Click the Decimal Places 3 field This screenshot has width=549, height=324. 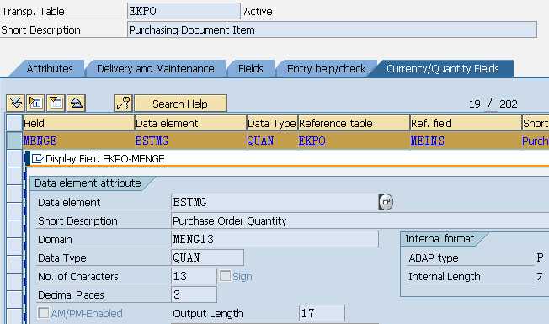194,295
